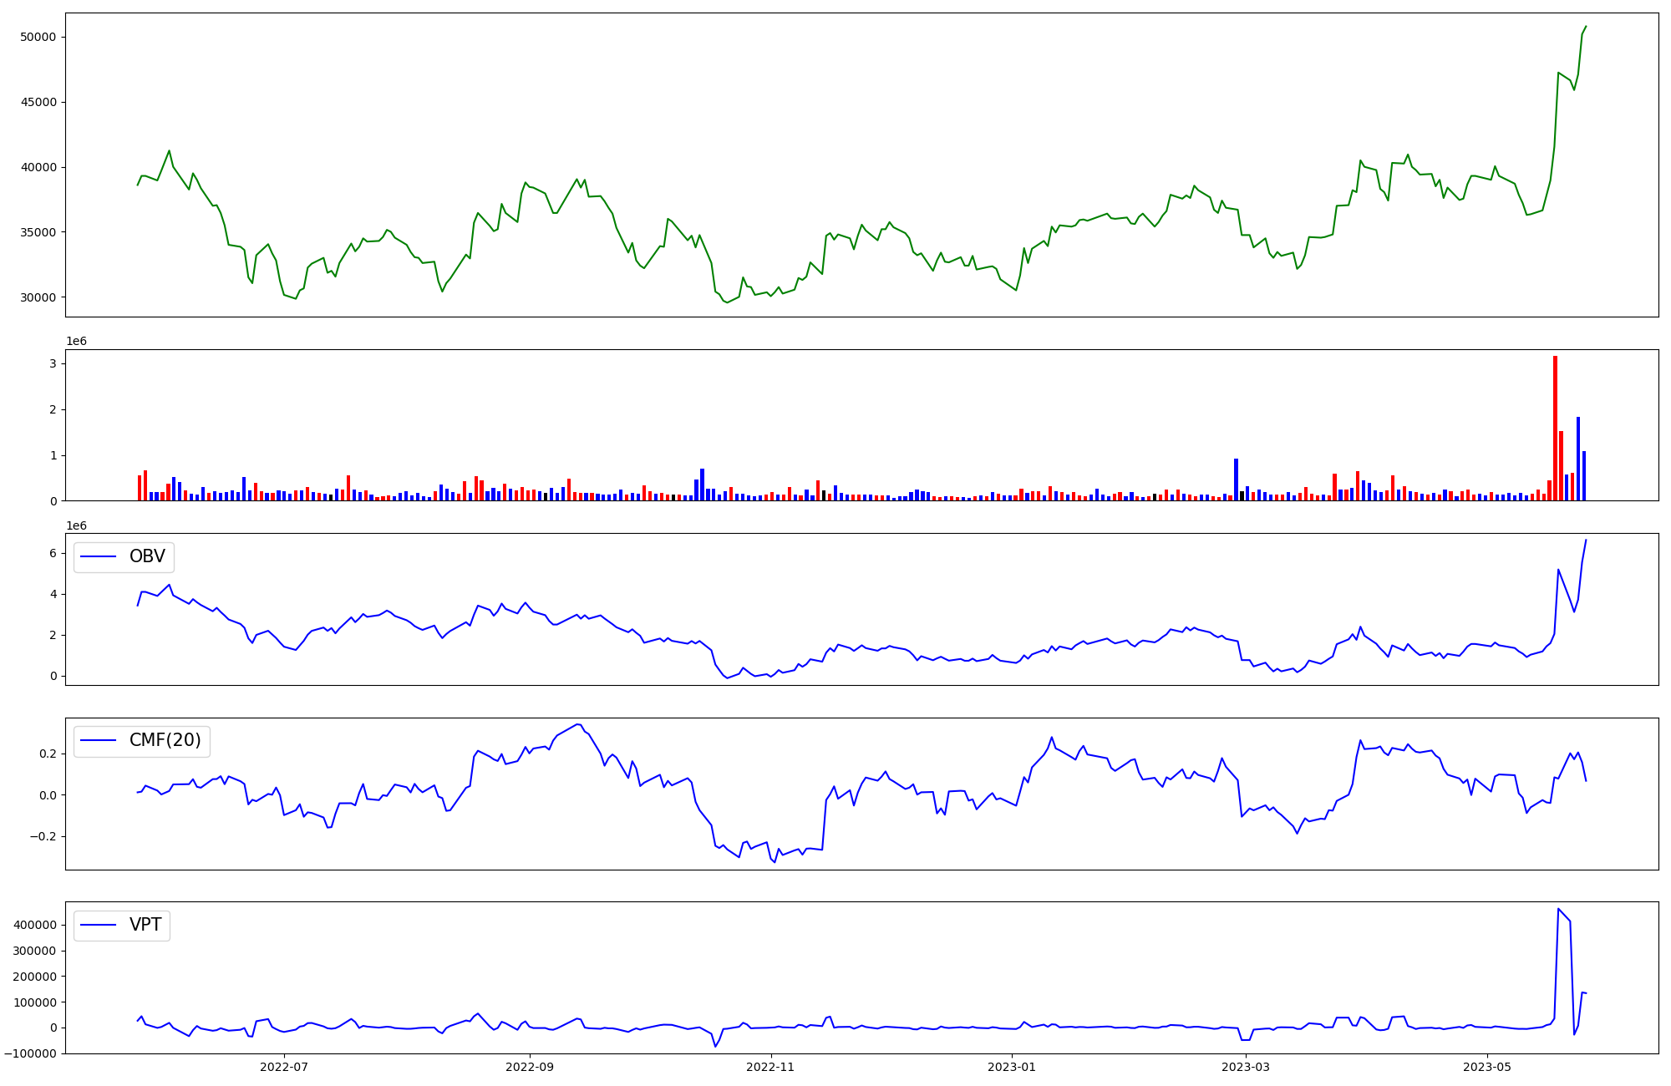Screen dimensions: 1671x1086
Task: Click the 2023-03 x-axis date label
Action: 1246,1067
